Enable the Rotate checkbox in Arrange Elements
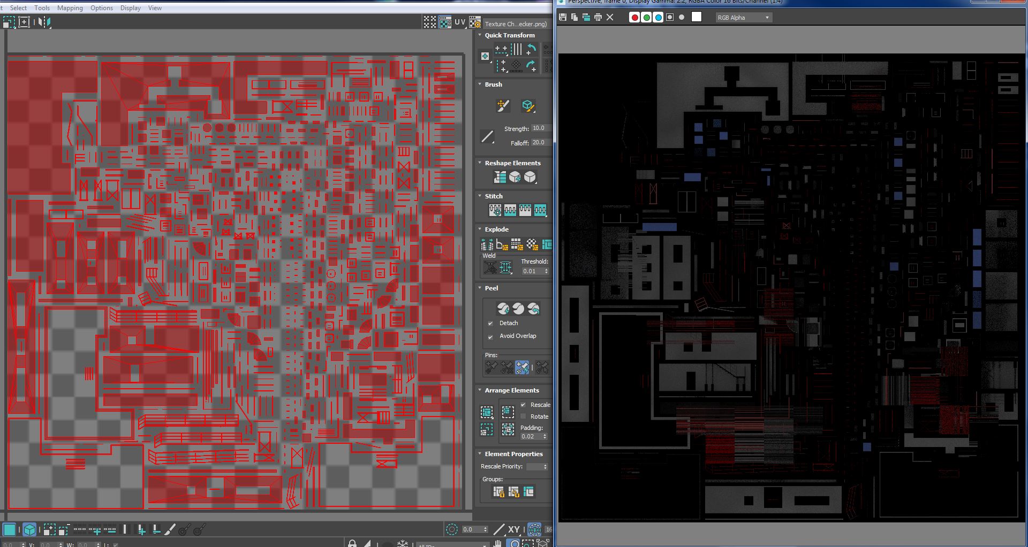The image size is (1028, 547). coord(523,417)
